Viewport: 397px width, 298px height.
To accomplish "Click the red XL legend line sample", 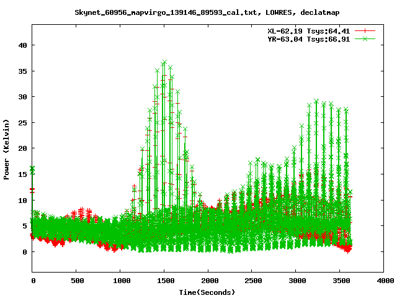I will (365, 31).
